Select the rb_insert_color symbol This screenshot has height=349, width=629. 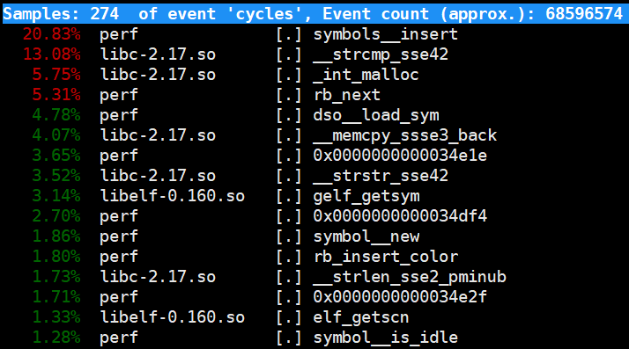386,257
